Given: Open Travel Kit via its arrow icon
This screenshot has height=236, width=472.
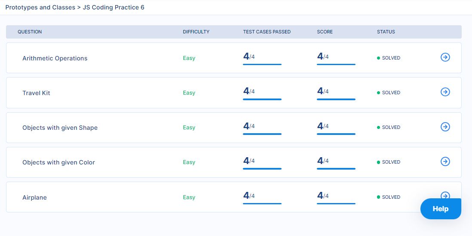Looking at the screenshot, I should [x=445, y=92].
